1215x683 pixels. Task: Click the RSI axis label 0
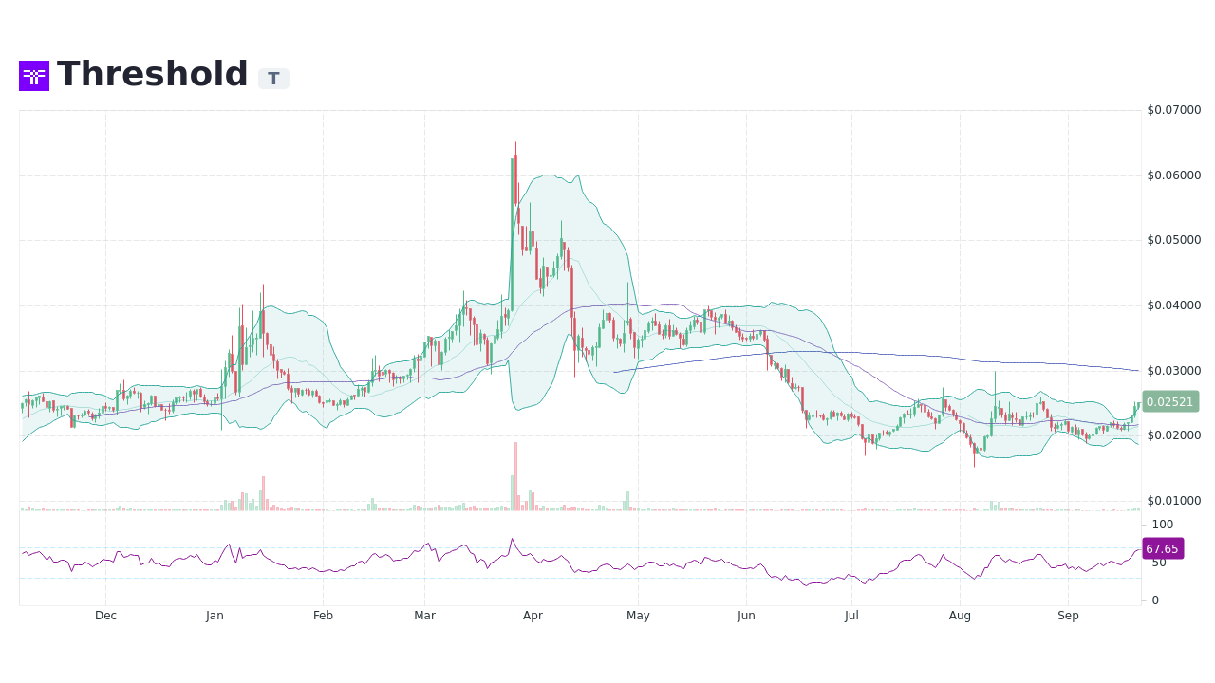pos(1155,600)
